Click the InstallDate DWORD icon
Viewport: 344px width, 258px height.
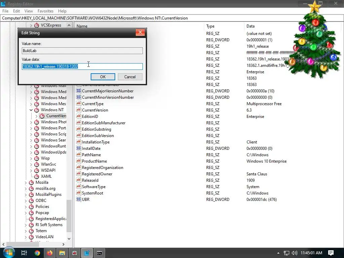(79, 148)
